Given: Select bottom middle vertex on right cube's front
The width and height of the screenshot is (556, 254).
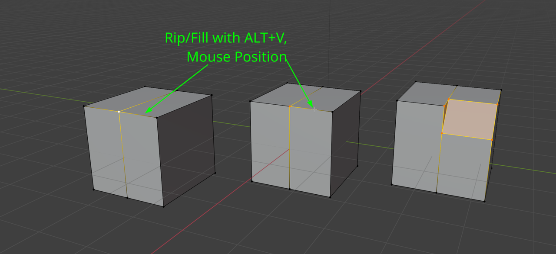Looking at the screenshot, I should click(436, 193).
